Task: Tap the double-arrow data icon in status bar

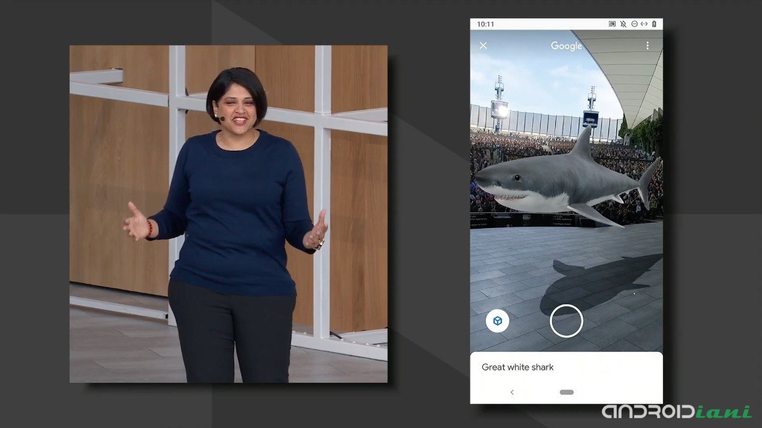Action: [644, 24]
